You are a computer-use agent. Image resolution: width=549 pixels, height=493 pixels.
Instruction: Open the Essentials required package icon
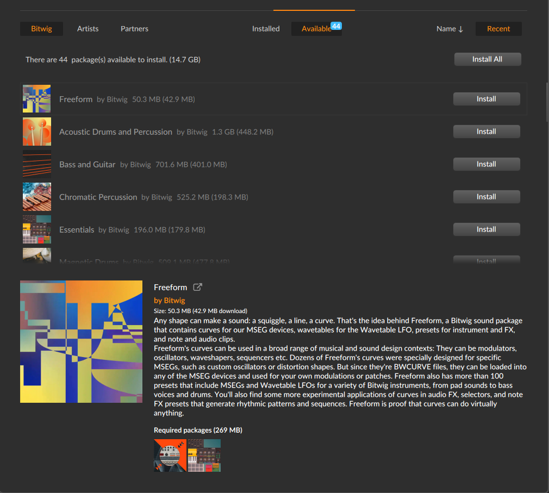click(204, 455)
